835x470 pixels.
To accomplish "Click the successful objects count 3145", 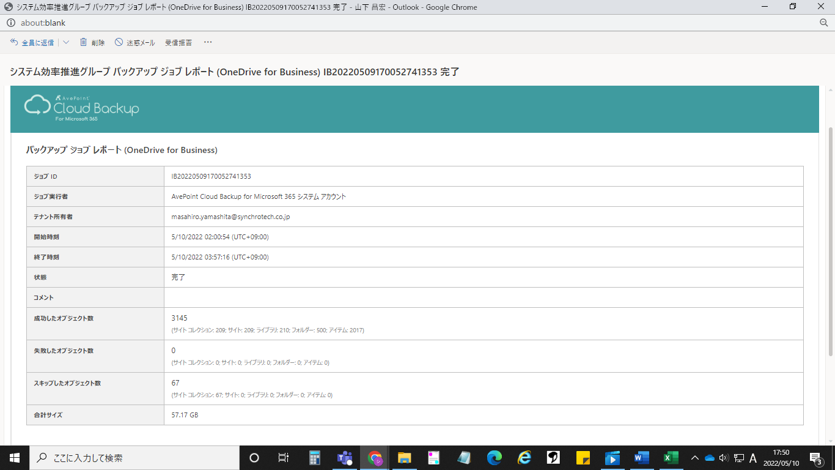I will point(180,318).
